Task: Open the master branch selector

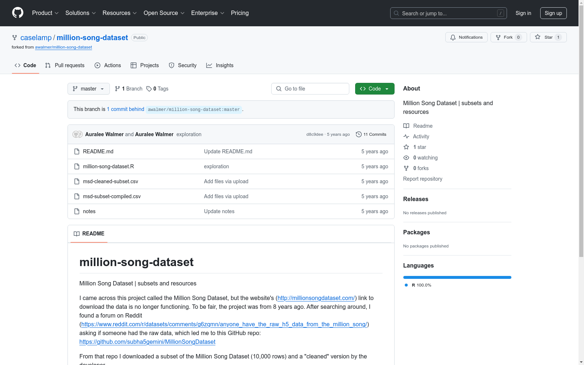Action: [x=89, y=89]
